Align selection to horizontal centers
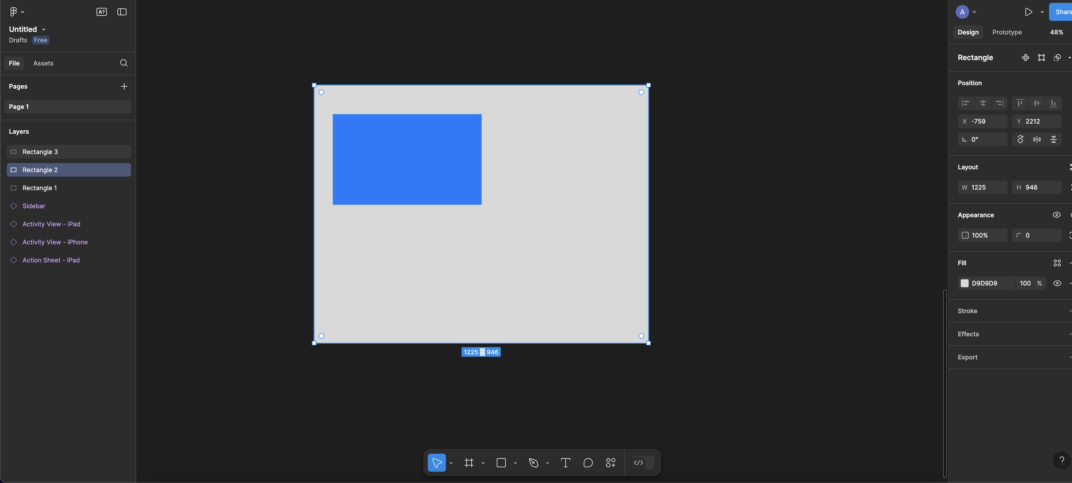Viewport: 1072px width, 483px height. pos(982,103)
